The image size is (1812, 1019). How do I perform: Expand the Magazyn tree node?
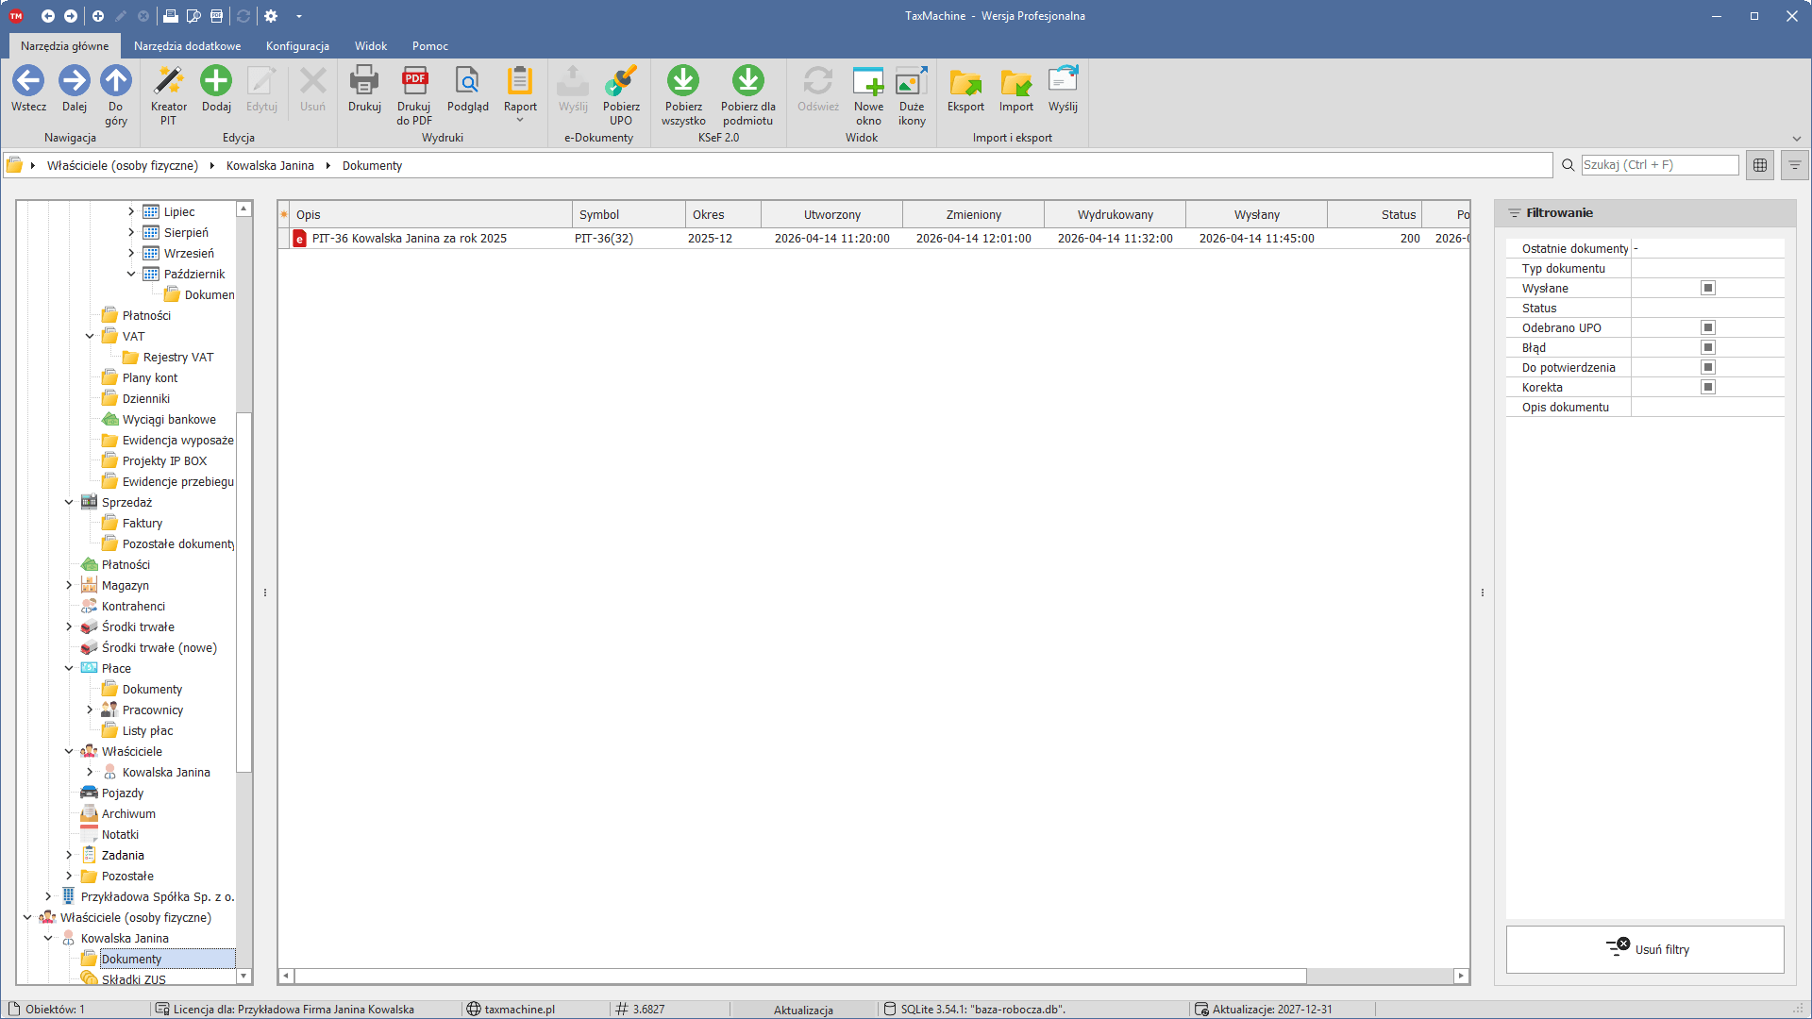[x=69, y=585]
